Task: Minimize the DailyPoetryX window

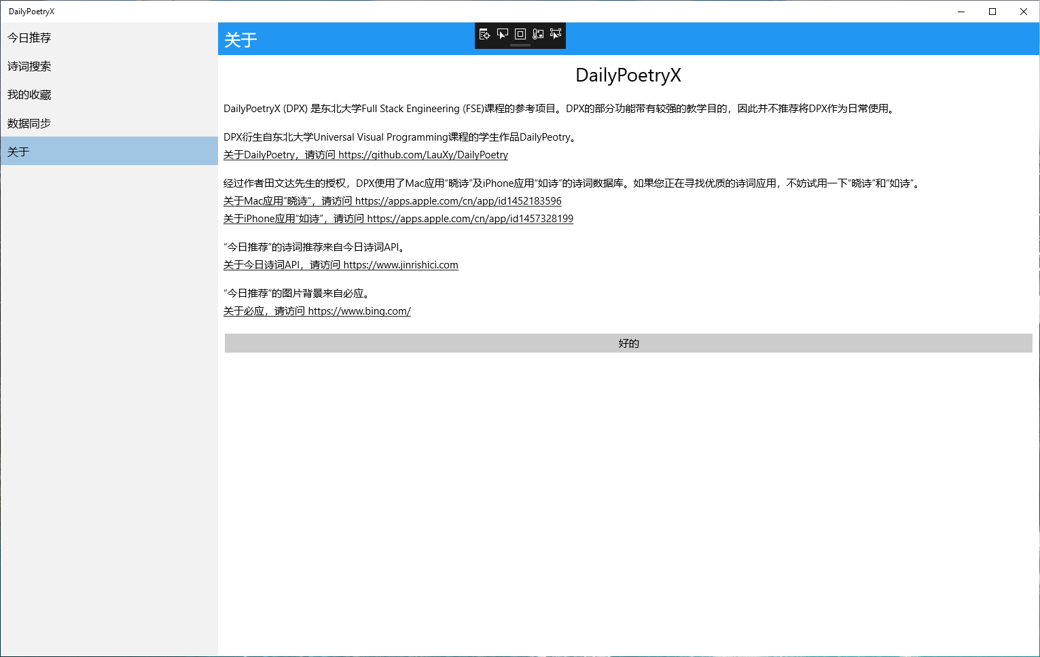Action: point(961,12)
